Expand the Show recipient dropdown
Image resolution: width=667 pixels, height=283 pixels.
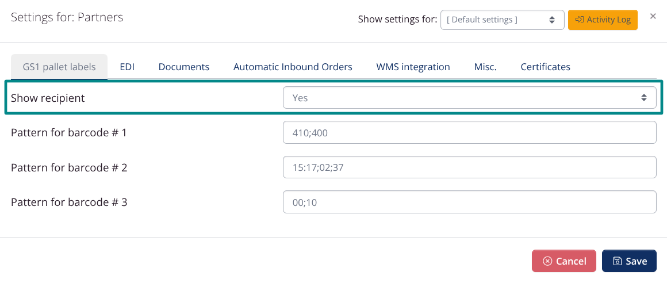pyautogui.click(x=469, y=98)
